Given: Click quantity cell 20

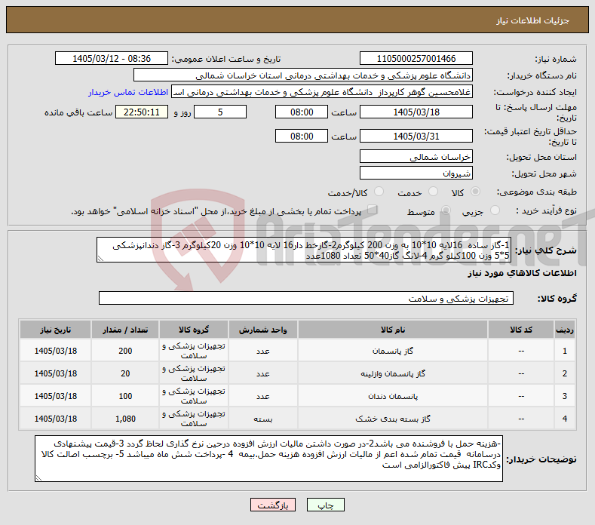Looking at the screenshot, I should point(125,373).
